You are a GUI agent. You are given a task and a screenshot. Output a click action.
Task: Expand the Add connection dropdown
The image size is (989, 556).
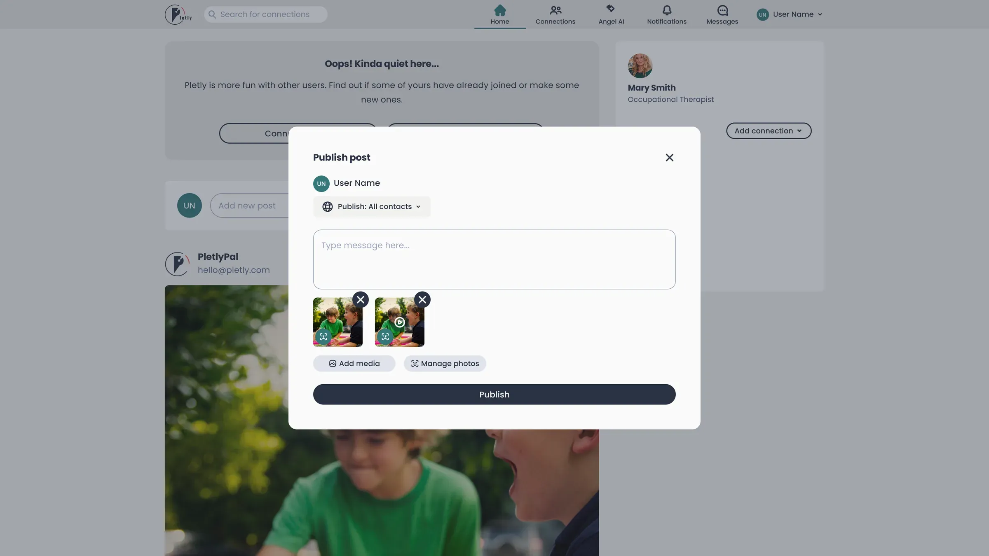click(769, 131)
